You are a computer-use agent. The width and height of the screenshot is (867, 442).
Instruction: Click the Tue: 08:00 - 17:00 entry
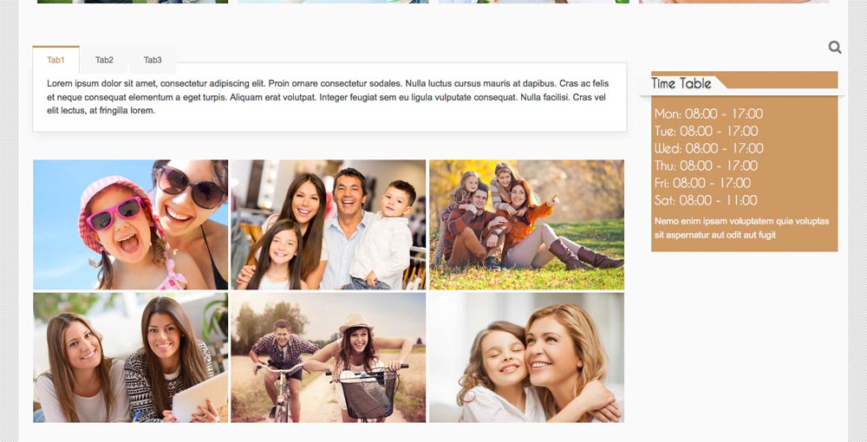coord(706,131)
